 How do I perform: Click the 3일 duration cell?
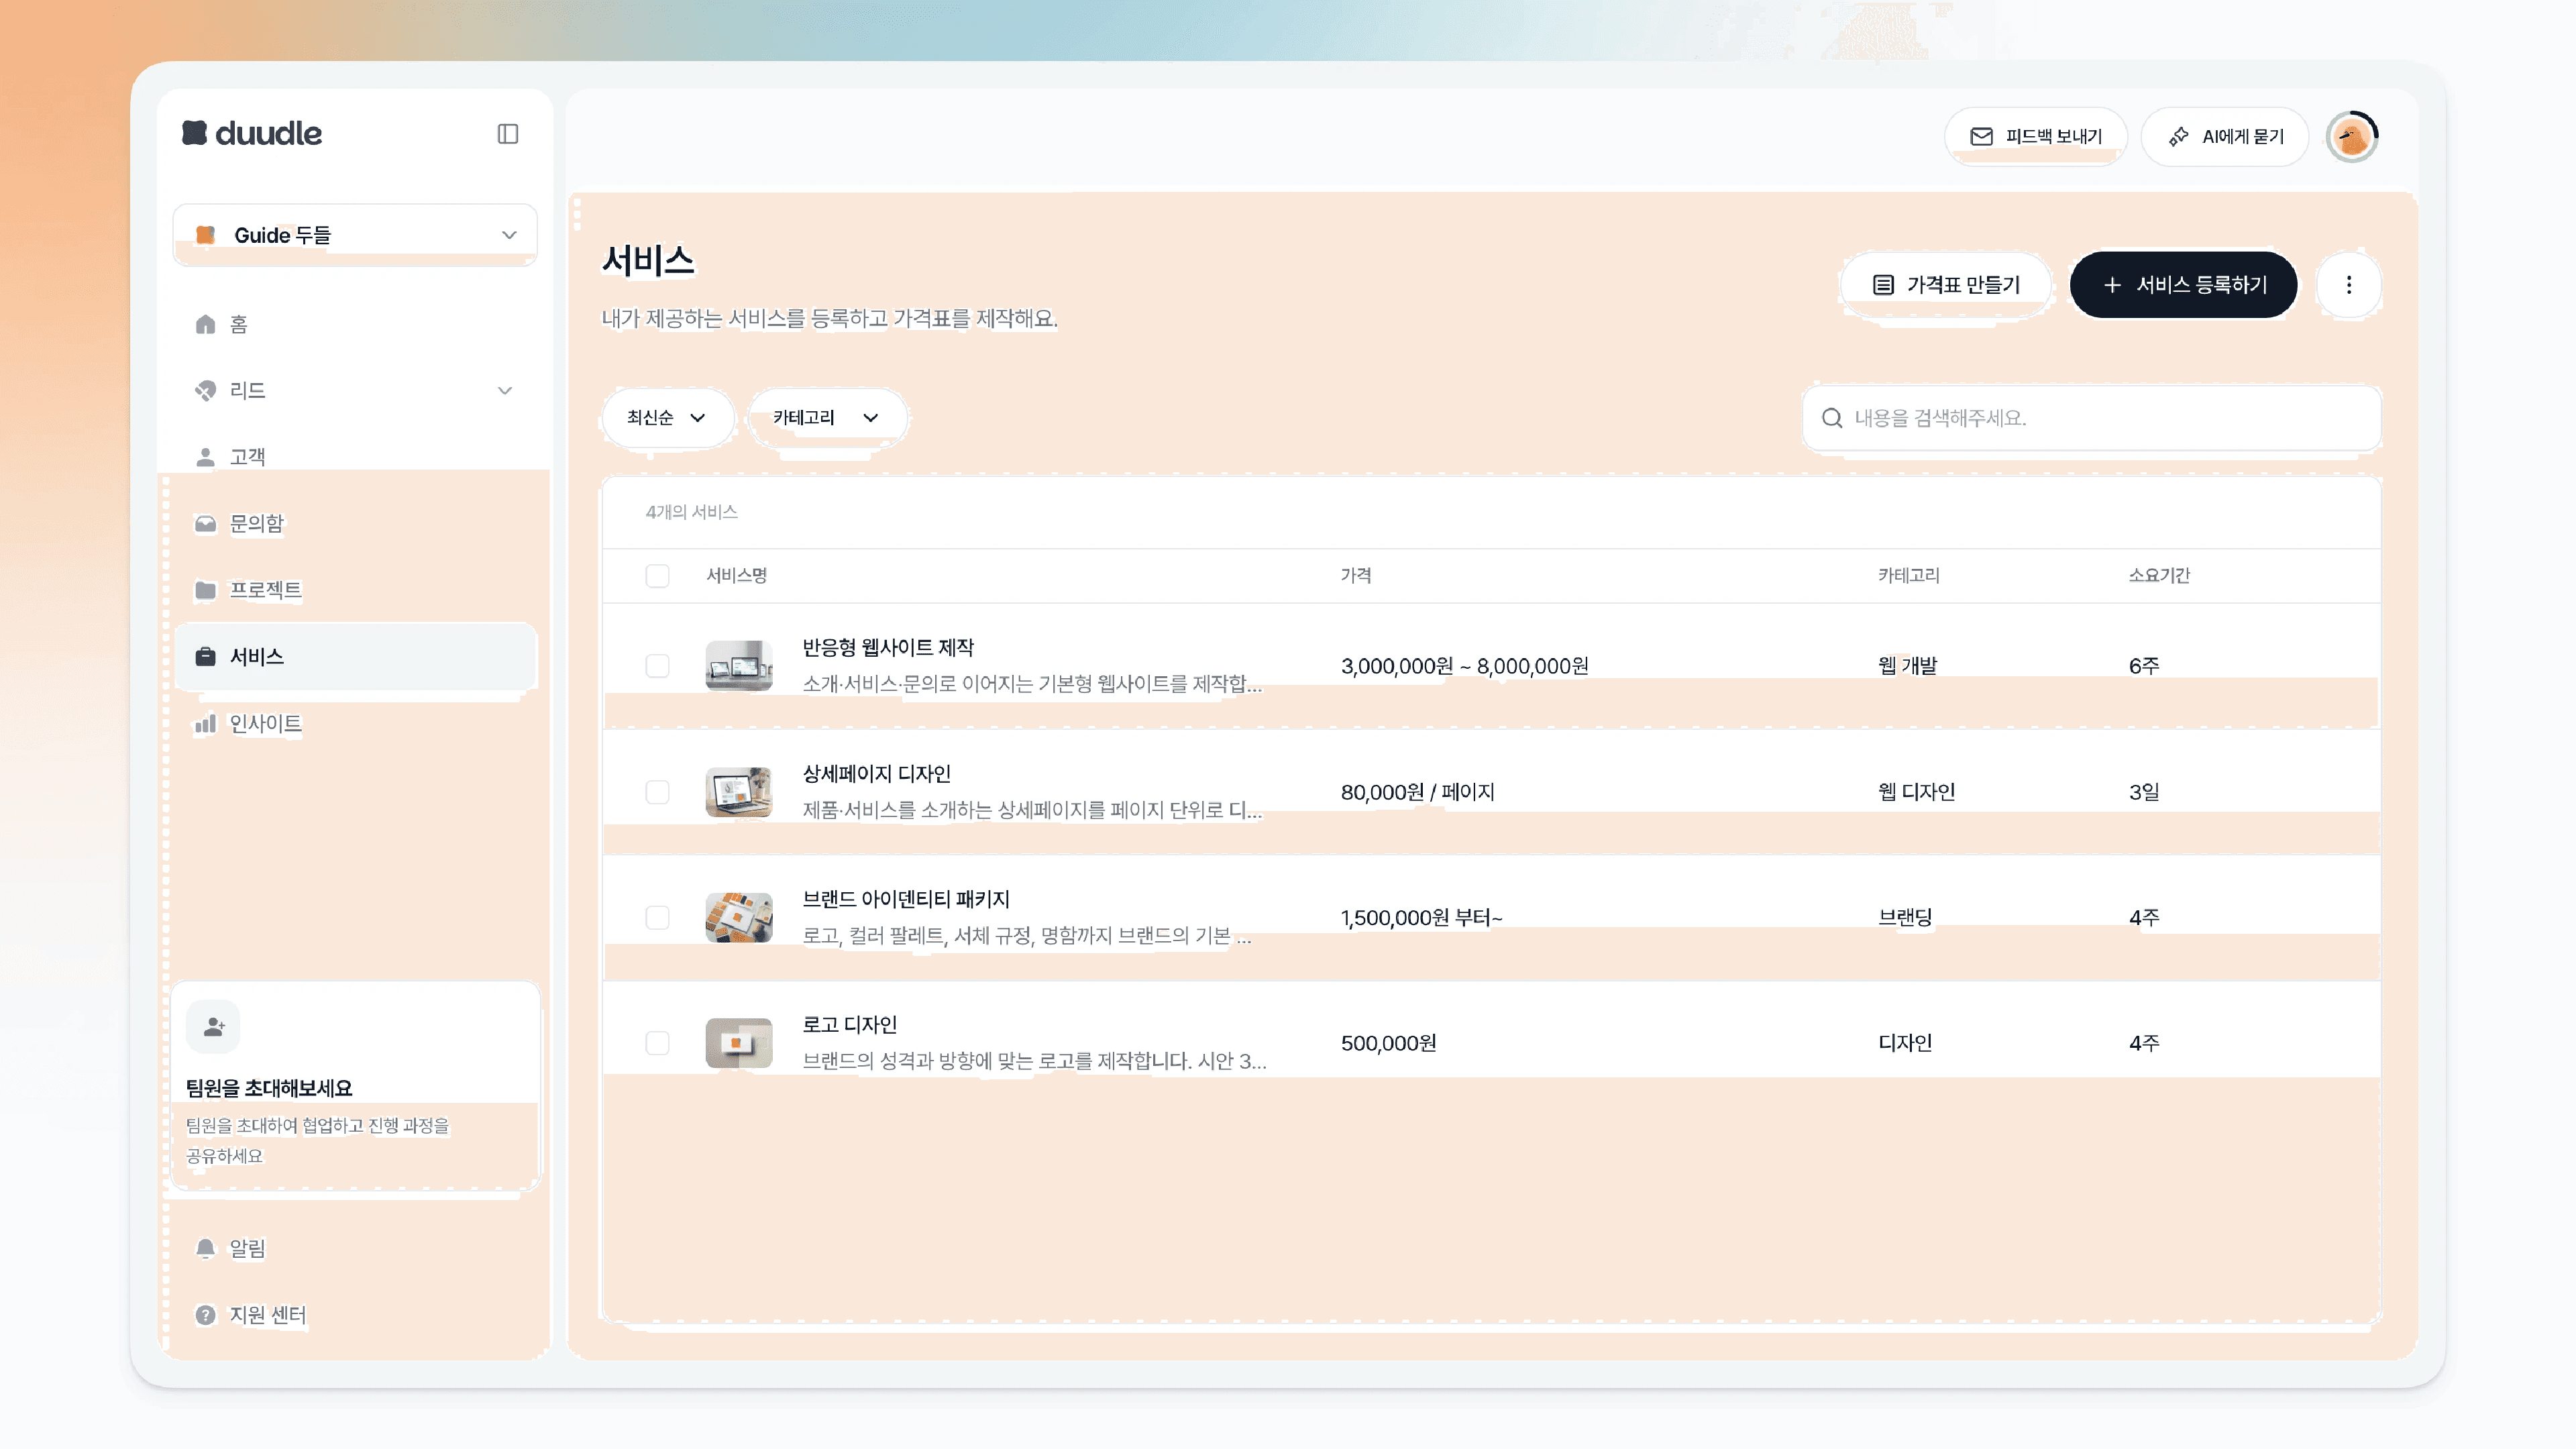click(2144, 792)
